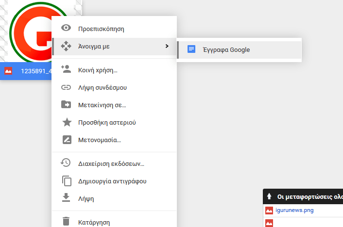
Task: Click the pencil icon beside Μετονομασία
Action: tap(66, 140)
